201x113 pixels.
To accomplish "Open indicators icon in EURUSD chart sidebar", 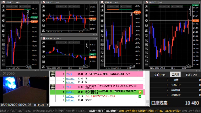I will click(x=44, y=57).
